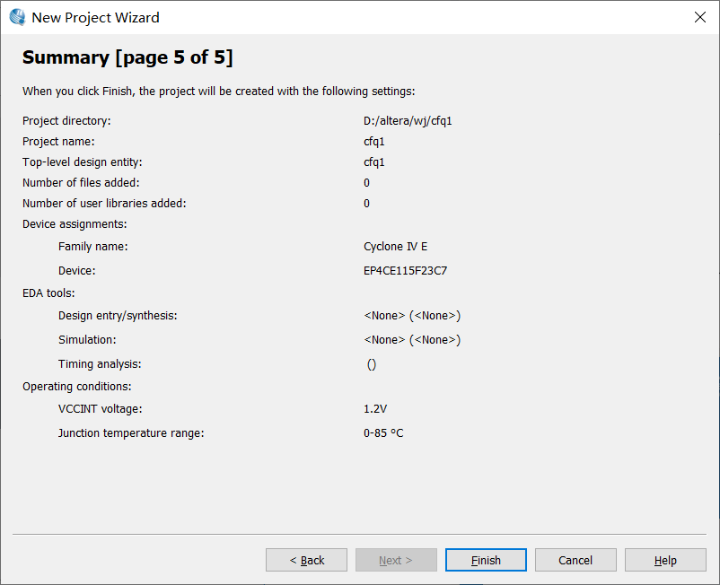Close the New Project Wizard window
Screen dimensions: 720x585
(699, 17)
